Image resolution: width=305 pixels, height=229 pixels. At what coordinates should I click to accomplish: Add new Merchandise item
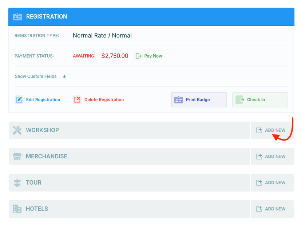272,157
